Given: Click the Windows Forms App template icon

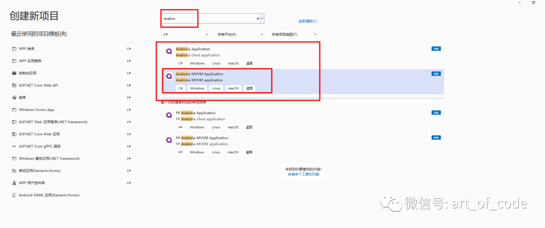Looking at the screenshot, I should tap(14, 110).
